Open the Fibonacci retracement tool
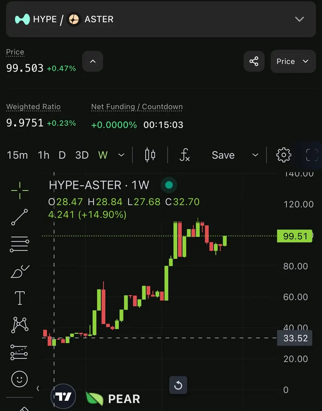 tap(20, 244)
